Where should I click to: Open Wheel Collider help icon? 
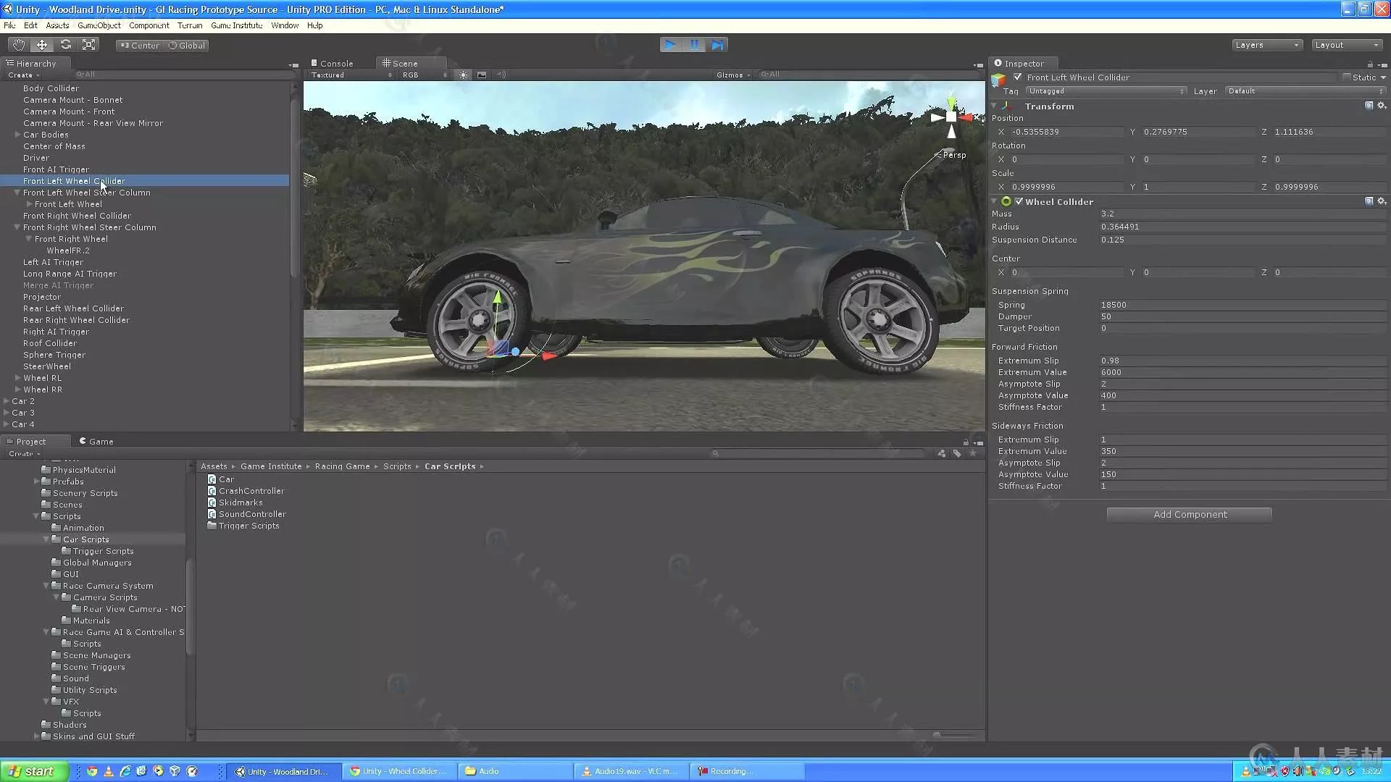click(x=1369, y=201)
